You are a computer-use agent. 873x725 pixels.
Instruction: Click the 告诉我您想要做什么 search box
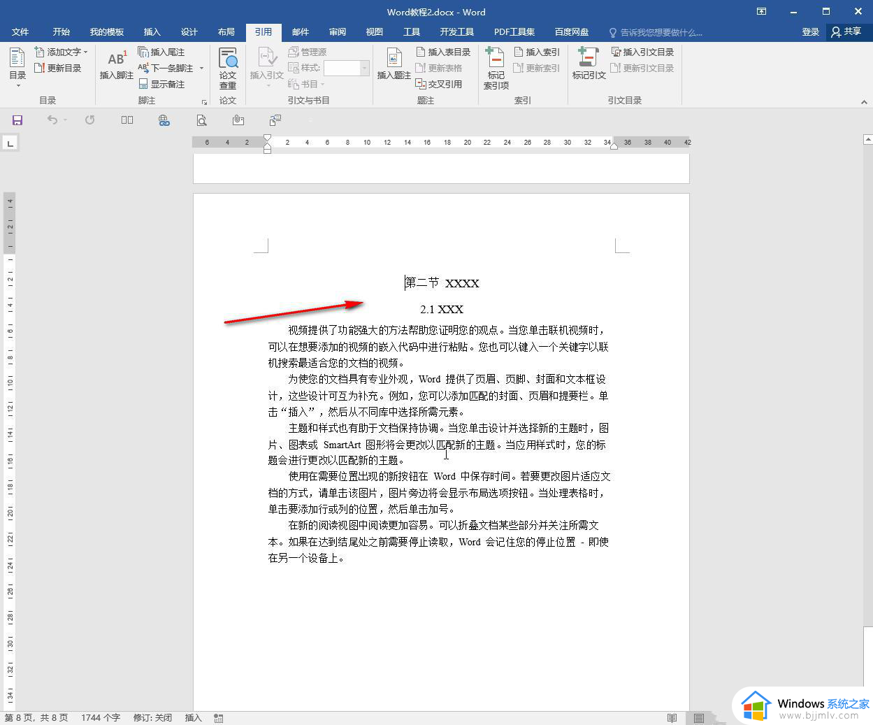656,32
